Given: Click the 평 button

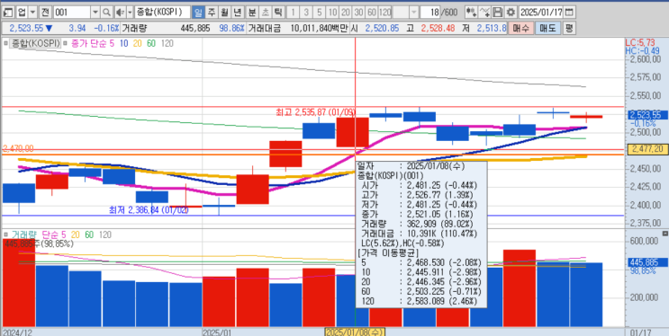Looking at the screenshot, I should [569, 29].
